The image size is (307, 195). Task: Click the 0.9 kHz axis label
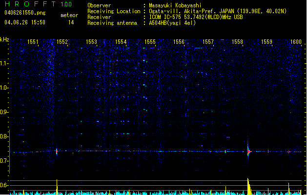click(4, 112)
